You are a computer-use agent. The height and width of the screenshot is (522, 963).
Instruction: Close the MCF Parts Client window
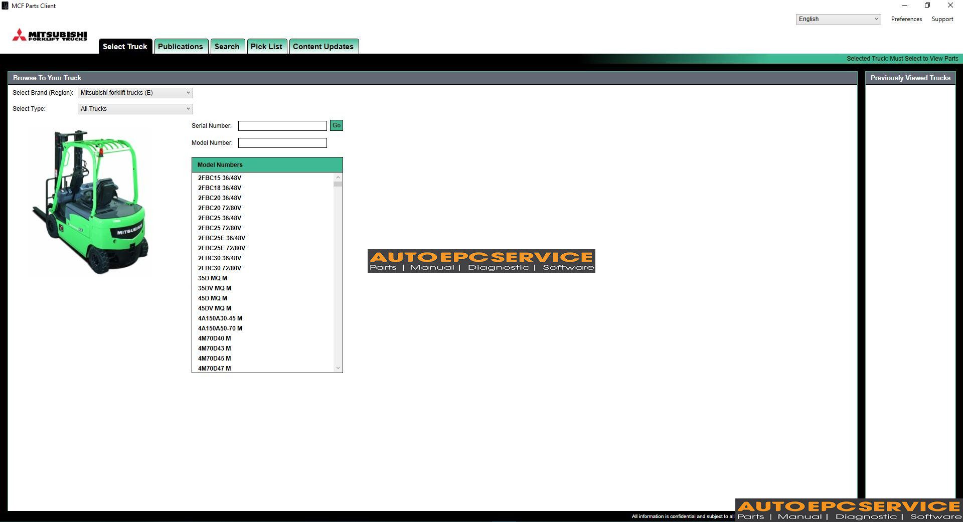coord(950,6)
